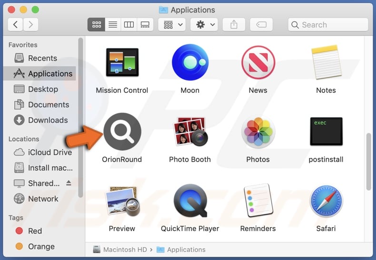The image size is (376, 260).
Task: Minimize the window with the yellow button
Action: (x=23, y=10)
